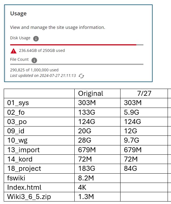
Task: Refresh the usage statistics
Action: [x=81, y=76]
